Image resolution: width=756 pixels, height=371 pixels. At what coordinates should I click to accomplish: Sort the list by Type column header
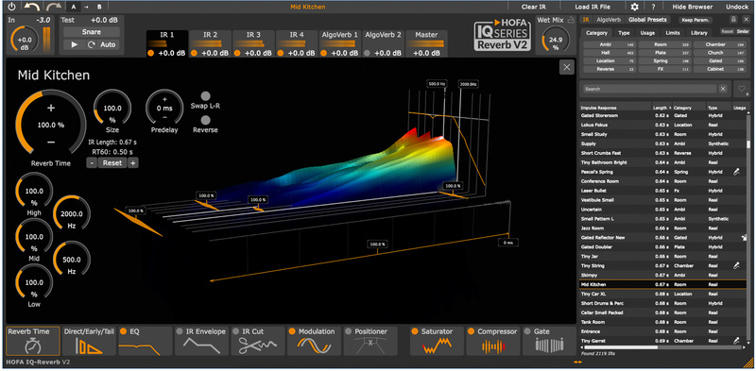(718, 108)
